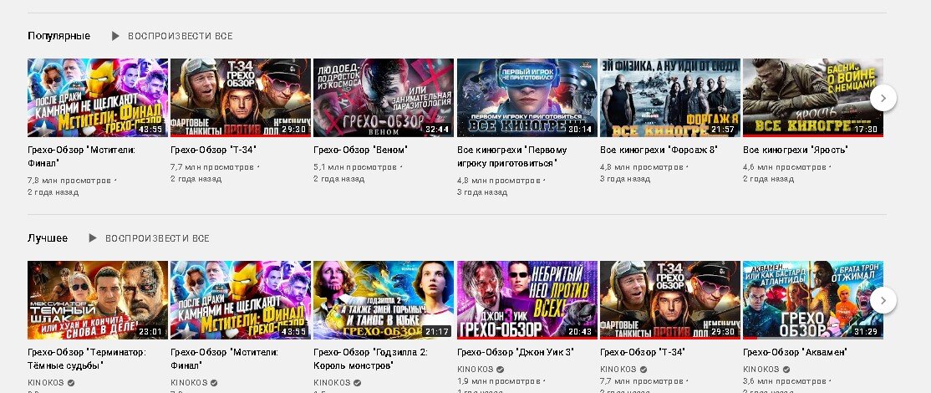Open 43:55 Мстители Финал thumbnail in Лучшее
Image resolution: width=931 pixels, height=393 pixels.
241,300
